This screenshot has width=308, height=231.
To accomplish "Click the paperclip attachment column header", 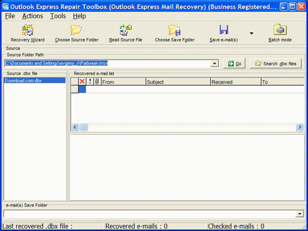I will 97,81.
